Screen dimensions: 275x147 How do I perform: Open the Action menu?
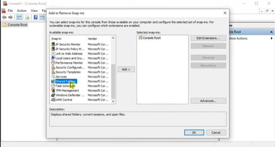(x=22, y=11)
